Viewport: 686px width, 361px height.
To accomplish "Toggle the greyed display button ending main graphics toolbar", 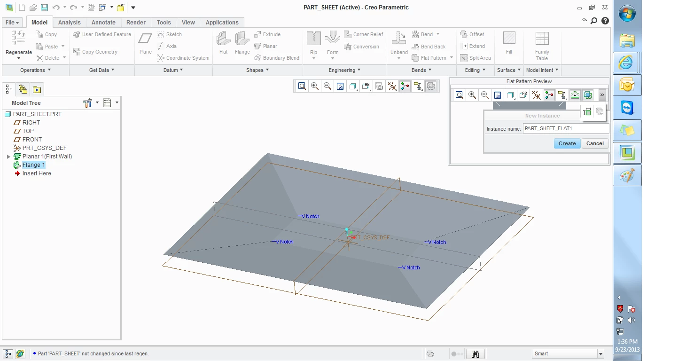I will point(431,86).
